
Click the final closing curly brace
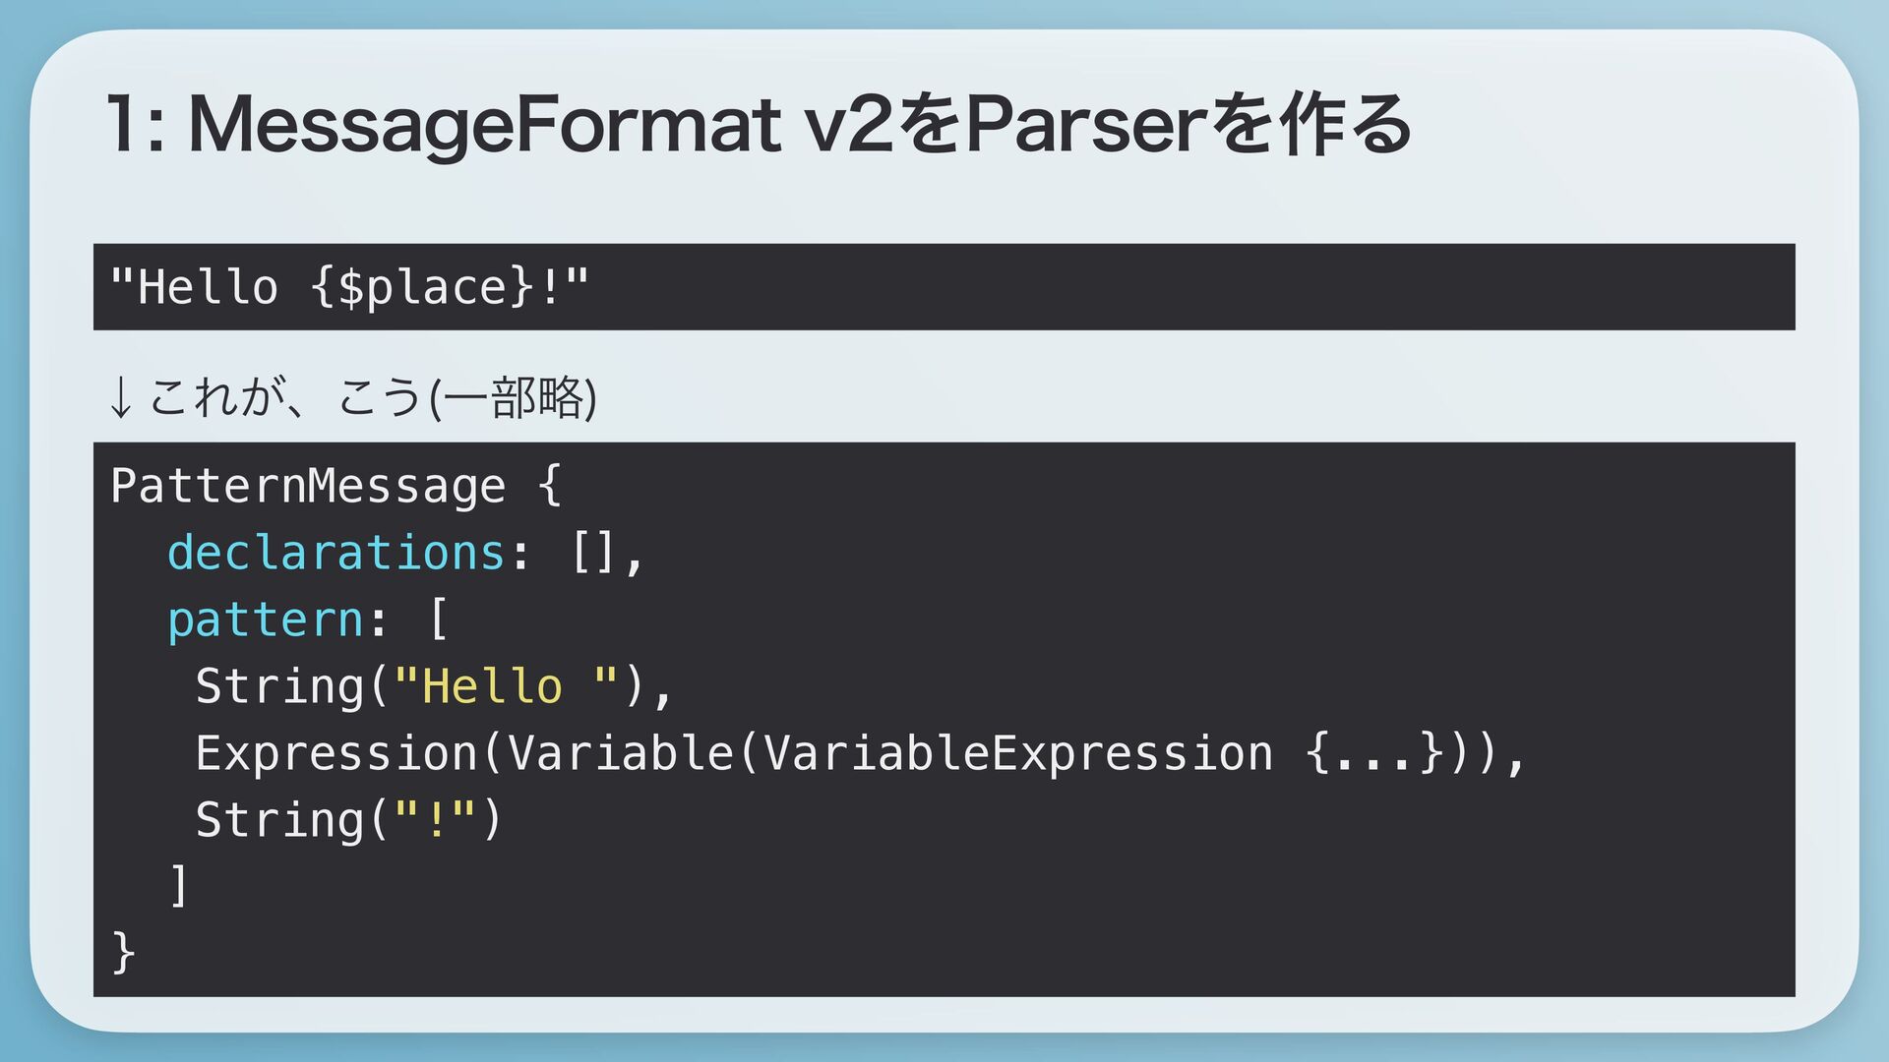coord(123,953)
